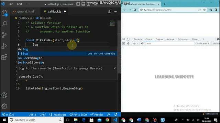Open the File menu
This screenshot has height=123, width=220.
click(11, 4)
